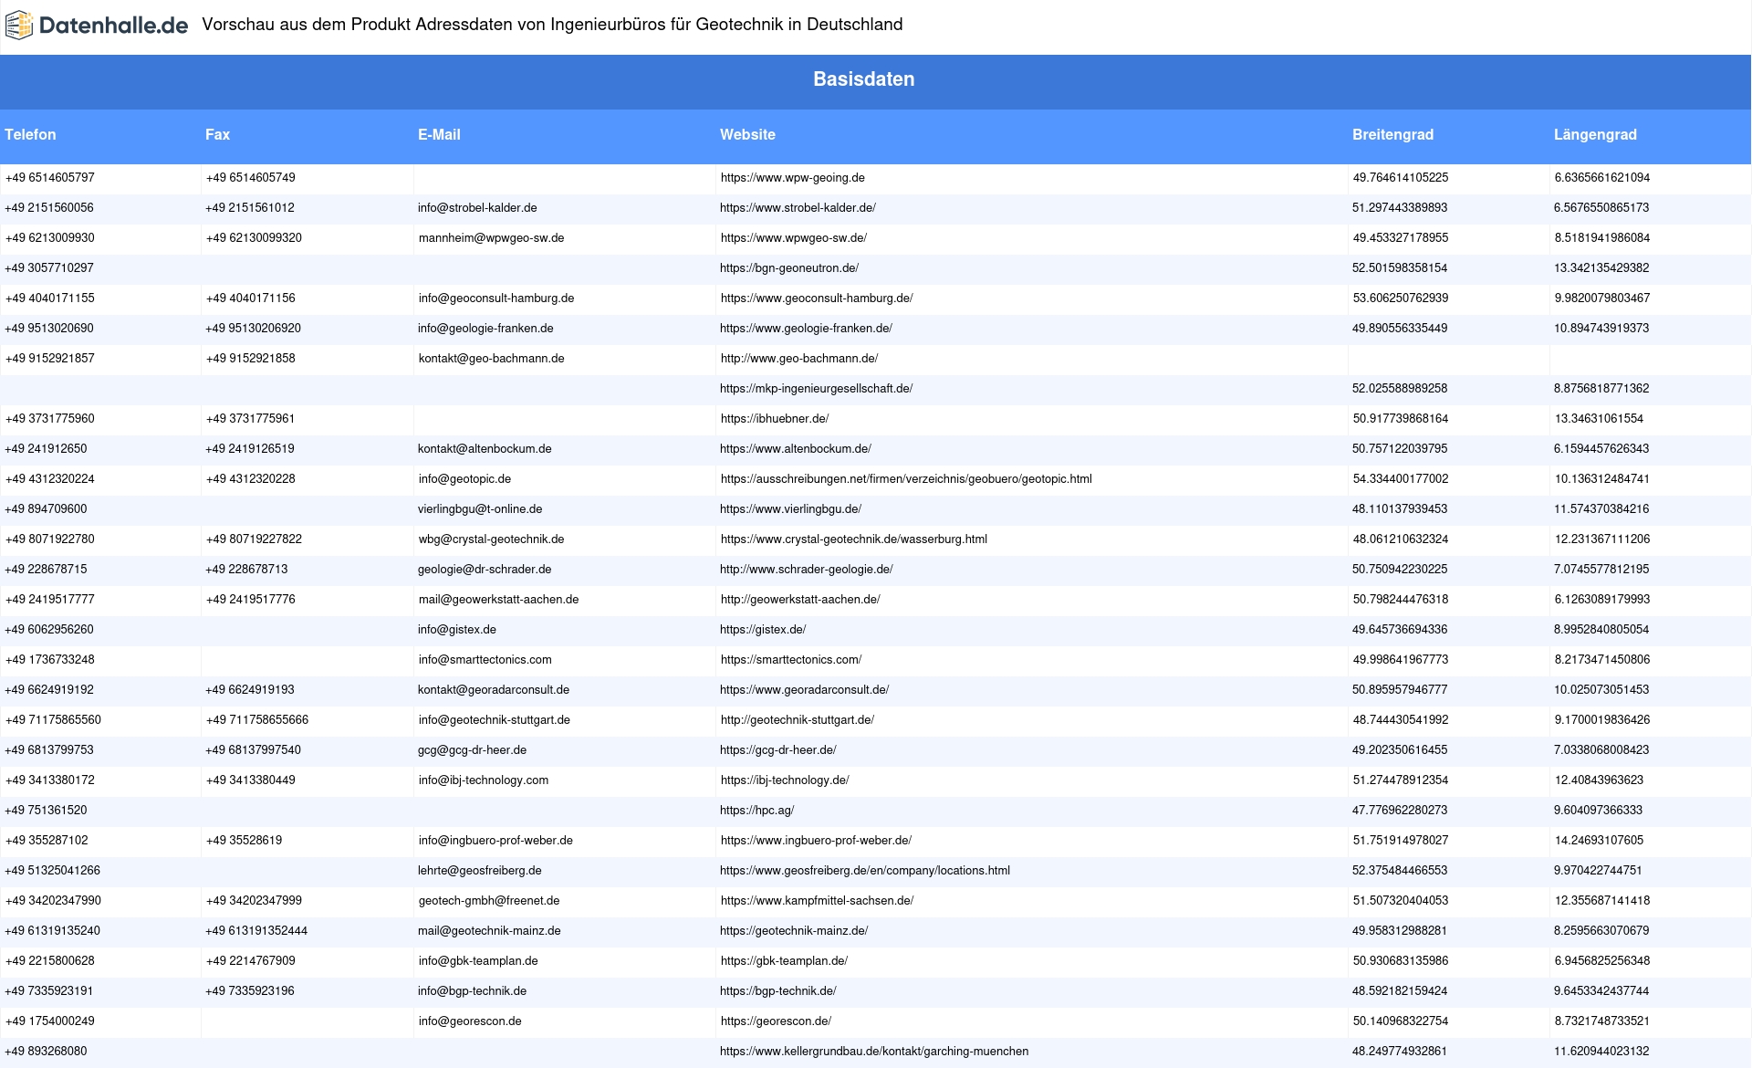This screenshot has width=1752, height=1068.
Task: Select https://www.altenbockum.de/ website cell
Action: (x=796, y=449)
